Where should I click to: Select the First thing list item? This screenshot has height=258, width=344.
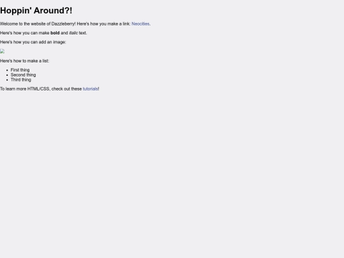[20, 70]
